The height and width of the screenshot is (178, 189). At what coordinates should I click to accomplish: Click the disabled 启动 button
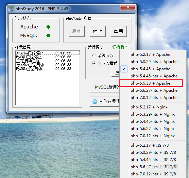pyautogui.click(x=77, y=31)
